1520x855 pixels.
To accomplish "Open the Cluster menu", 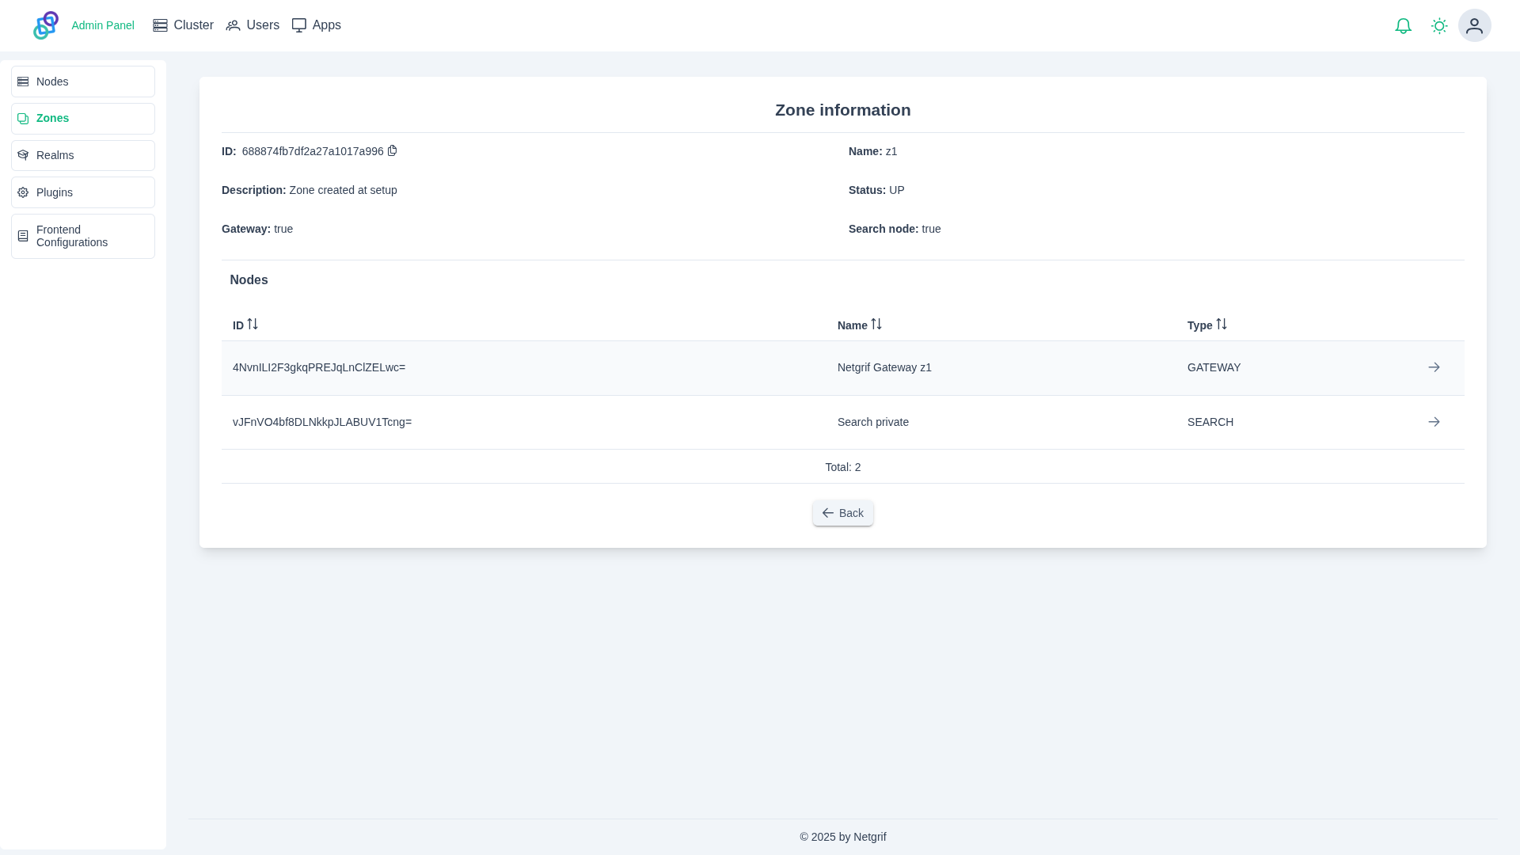I will [183, 25].
